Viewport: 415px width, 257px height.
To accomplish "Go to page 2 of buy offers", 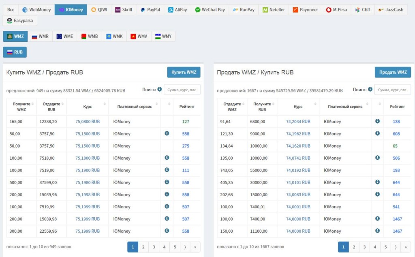I will pos(143,247).
